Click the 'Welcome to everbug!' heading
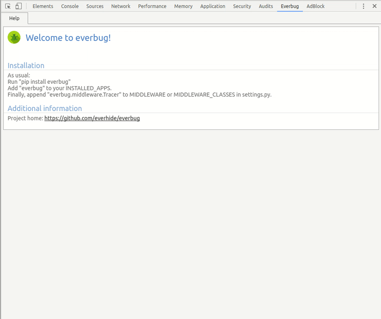The height and width of the screenshot is (319, 381). pos(68,38)
